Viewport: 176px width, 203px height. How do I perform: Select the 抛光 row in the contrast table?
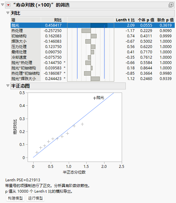[93, 25]
